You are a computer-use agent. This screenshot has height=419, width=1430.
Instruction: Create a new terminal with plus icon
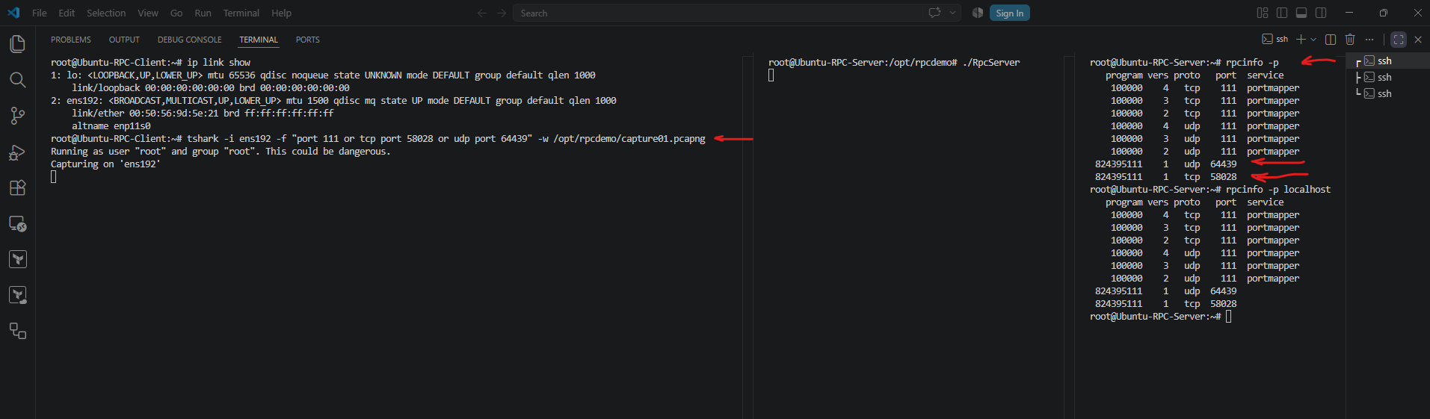tap(1301, 39)
